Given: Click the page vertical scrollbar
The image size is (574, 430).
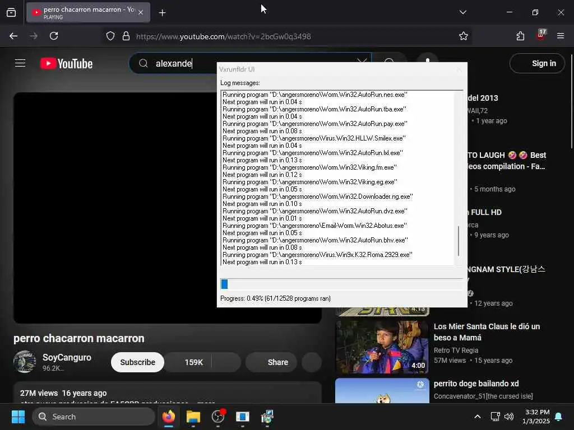Looking at the screenshot, I should tap(571, 101).
